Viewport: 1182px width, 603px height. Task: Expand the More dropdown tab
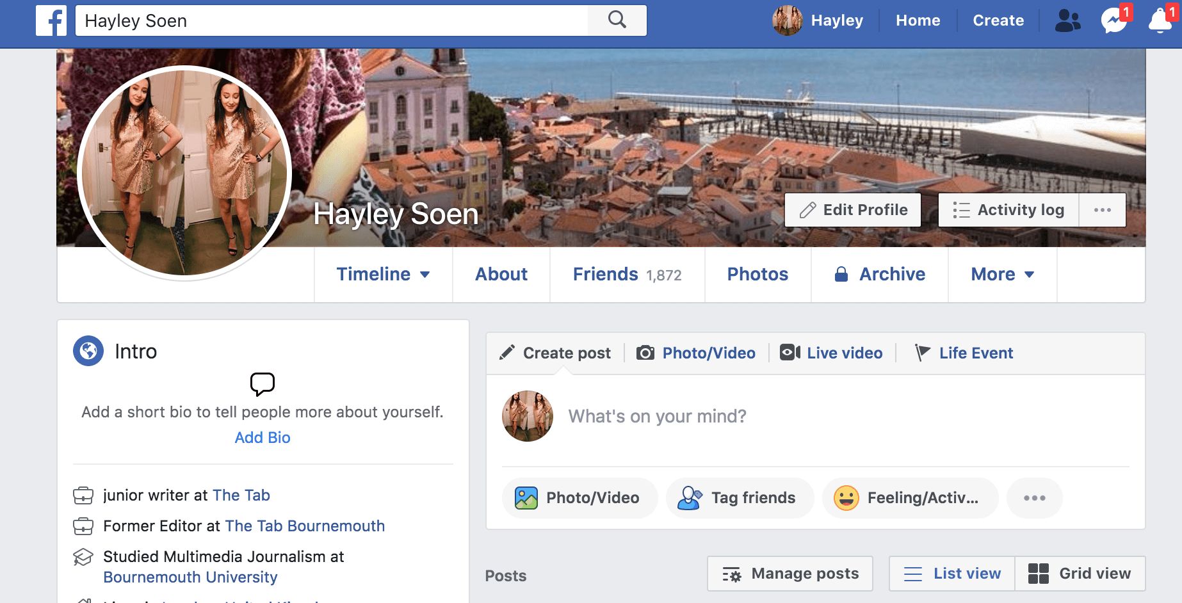click(x=1003, y=274)
